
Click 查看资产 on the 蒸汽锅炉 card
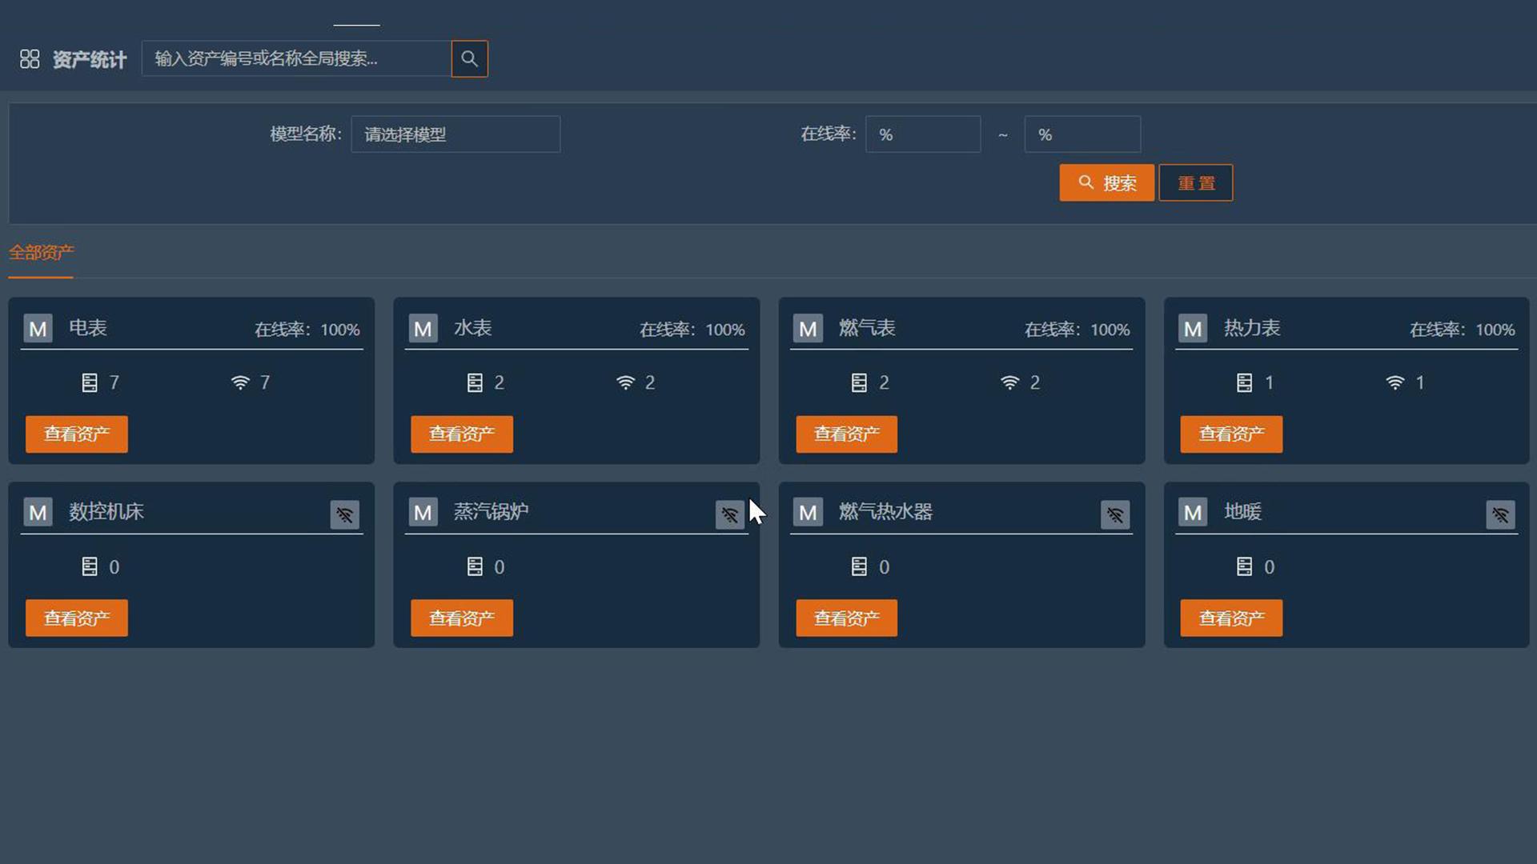pyautogui.click(x=462, y=618)
